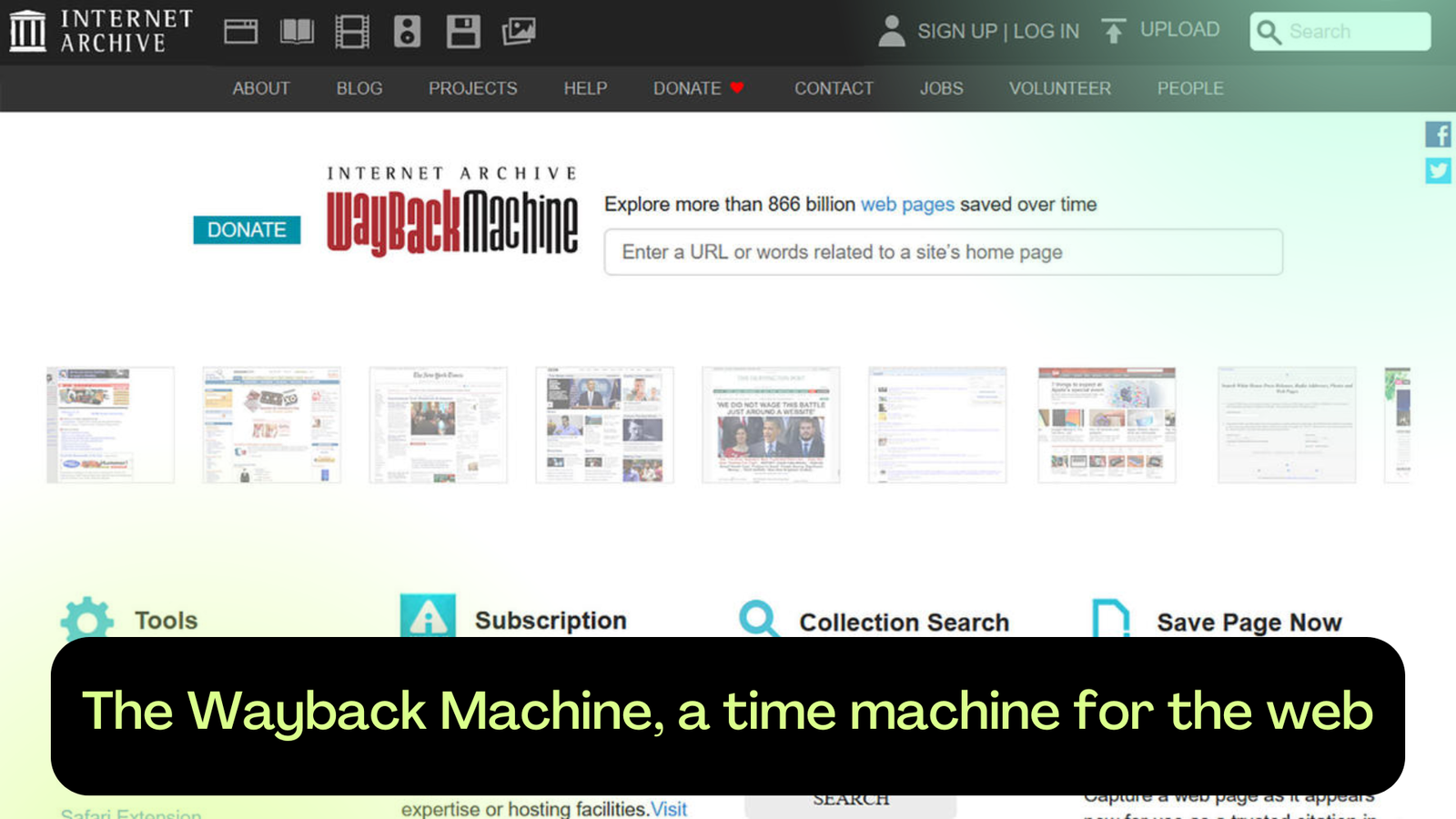Click the Visit link in Subscription text
Image resolution: width=1456 pixels, height=819 pixels.
tap(669, 808)
